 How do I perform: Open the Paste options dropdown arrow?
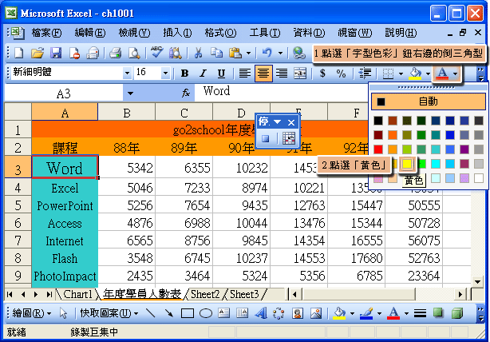tap(248, 54)
